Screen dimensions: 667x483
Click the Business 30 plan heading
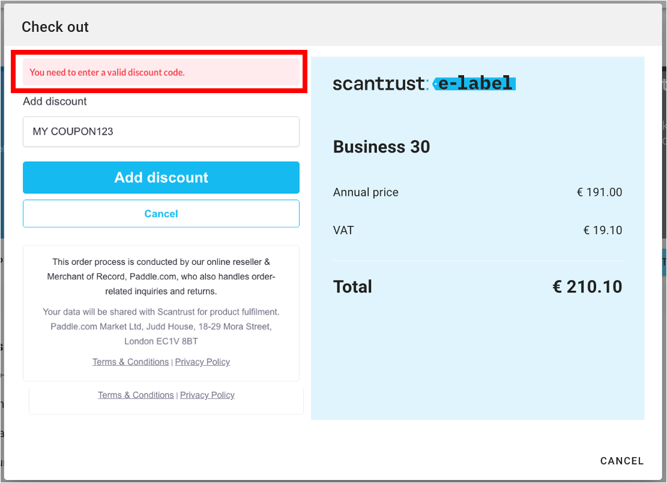click(381, 147)
